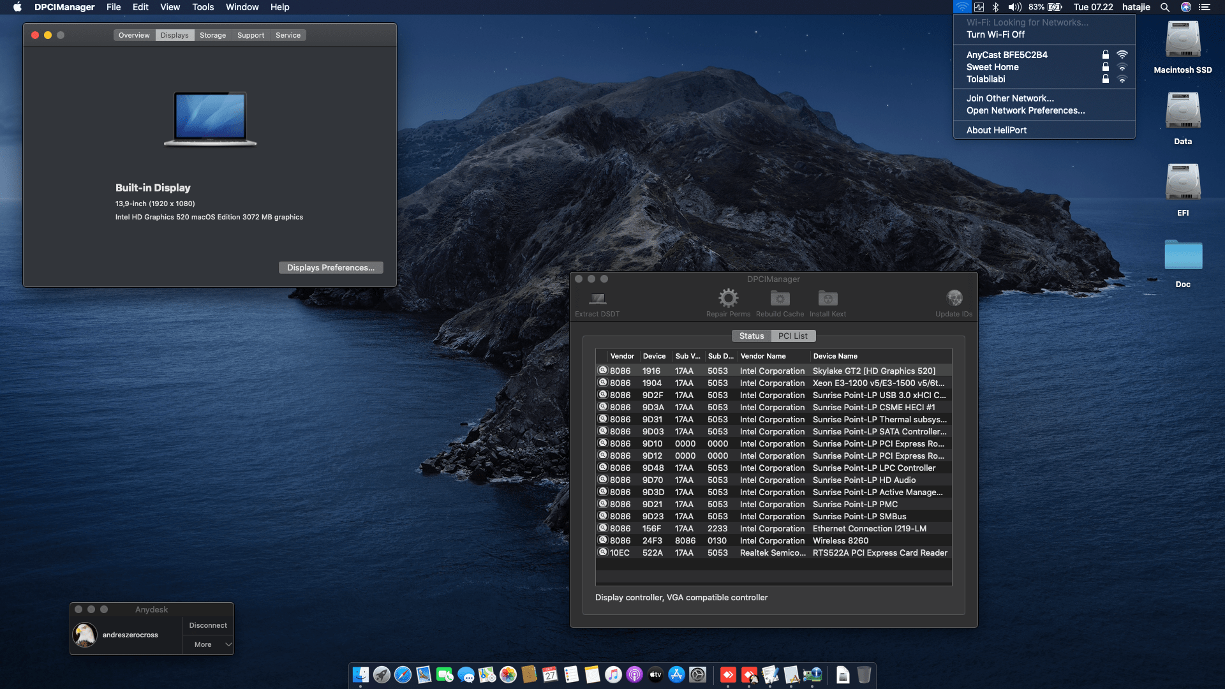
Task: Select the PCI List segment
Action: 792,336
